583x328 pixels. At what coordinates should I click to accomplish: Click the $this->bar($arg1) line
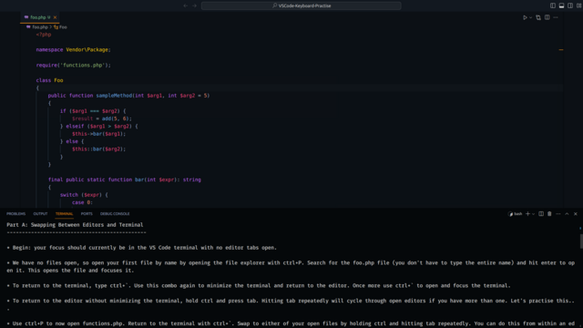point(99,134)
